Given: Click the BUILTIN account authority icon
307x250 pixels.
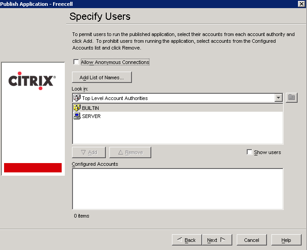Looking at the screenshot, I should [77, 108].
